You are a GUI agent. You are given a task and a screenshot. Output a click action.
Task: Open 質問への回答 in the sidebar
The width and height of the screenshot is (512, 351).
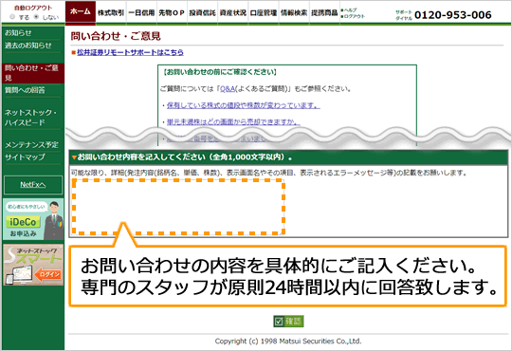click(25, 90)
